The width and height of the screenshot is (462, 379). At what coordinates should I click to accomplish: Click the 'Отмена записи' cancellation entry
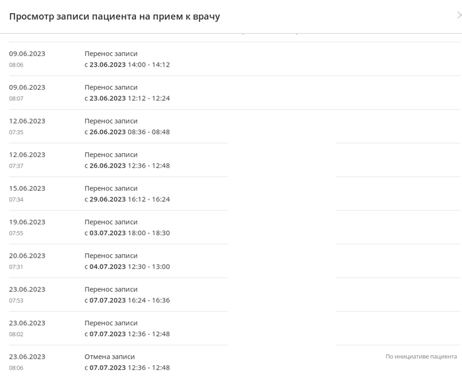click(111, 357)
